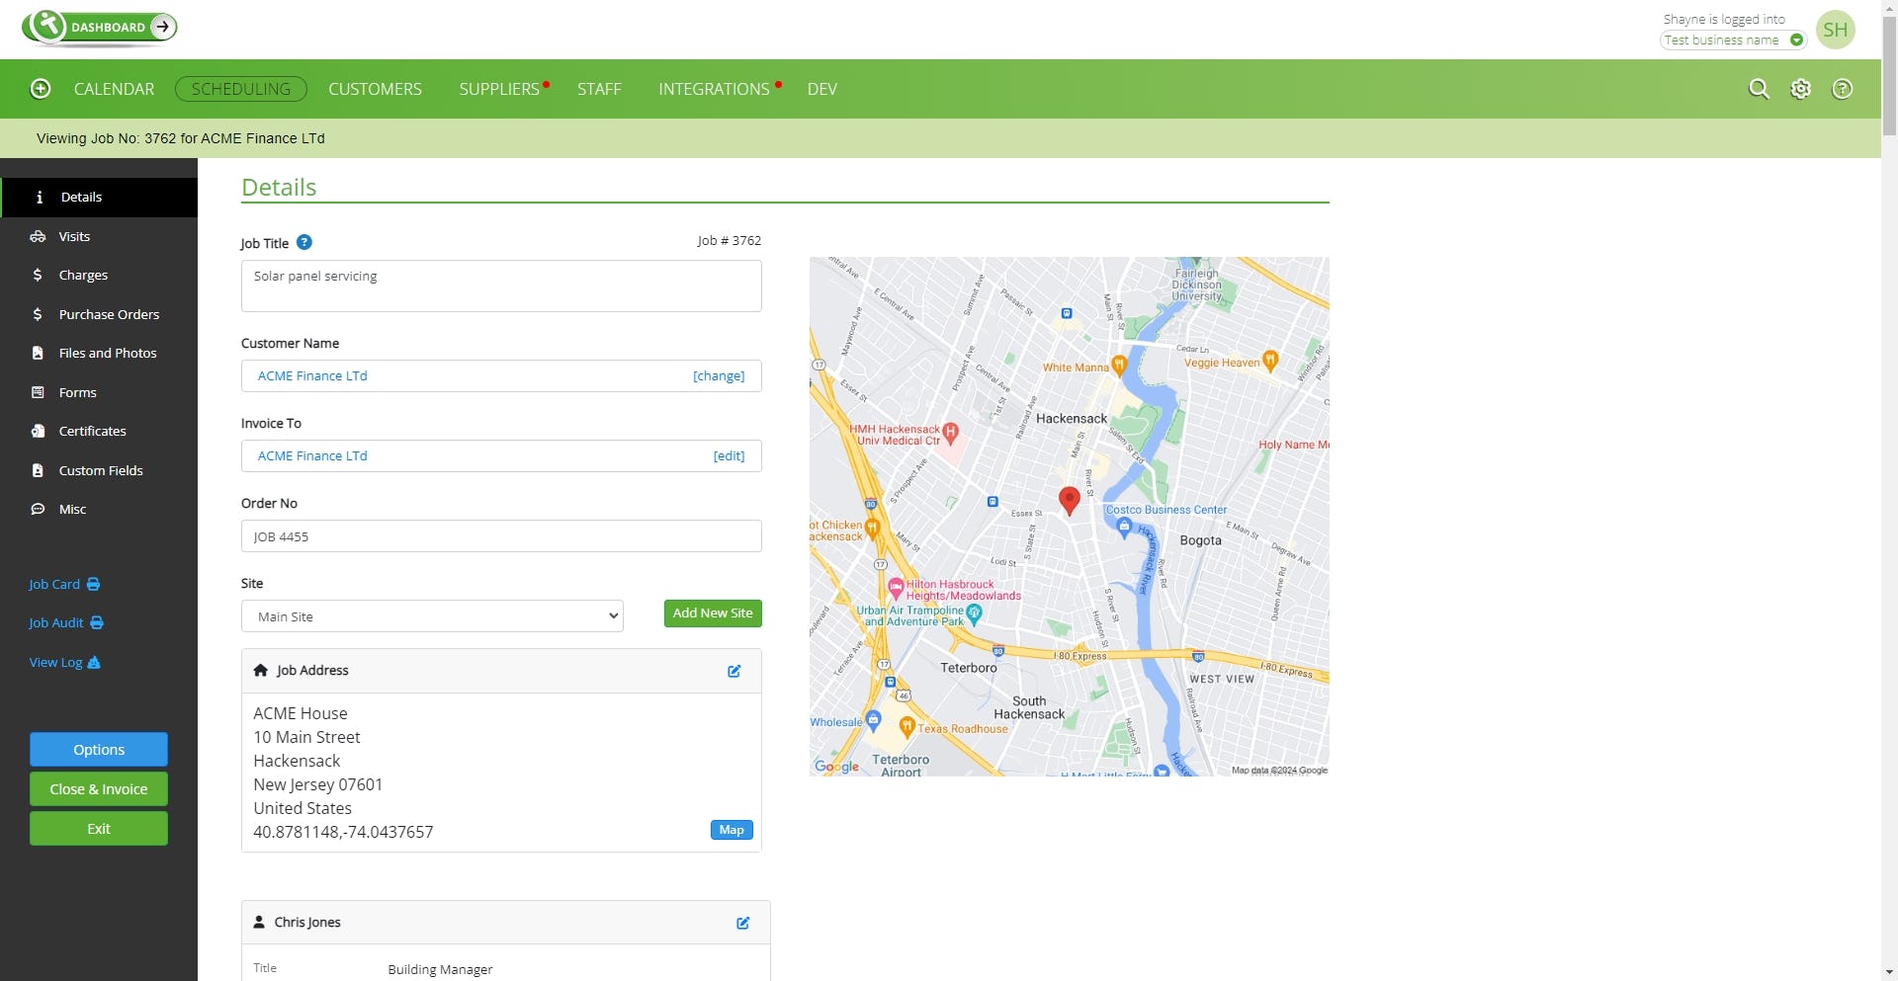Open the address in Map view
Image resolution: width=1898 pixels, height=981 pixels.
pyautogui.click(x=731, y=830)
